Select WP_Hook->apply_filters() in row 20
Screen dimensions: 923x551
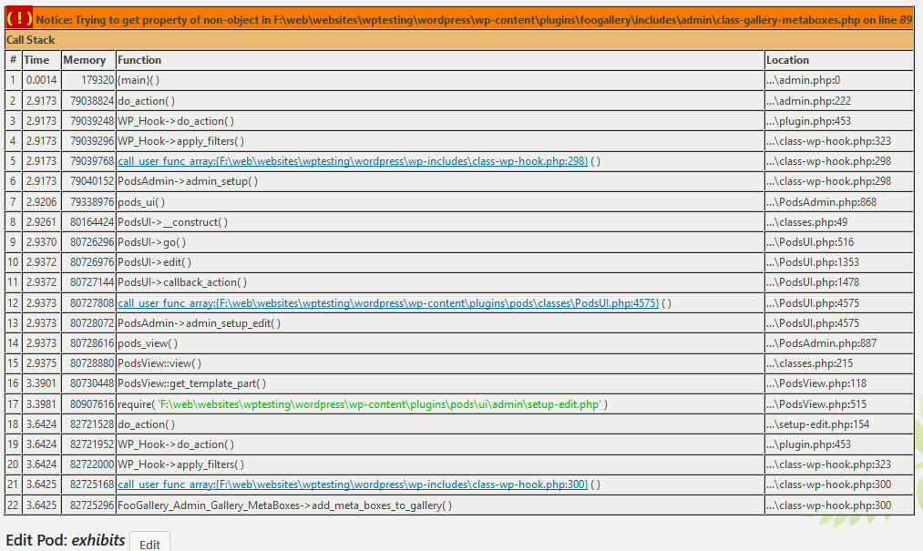point(440,464)
